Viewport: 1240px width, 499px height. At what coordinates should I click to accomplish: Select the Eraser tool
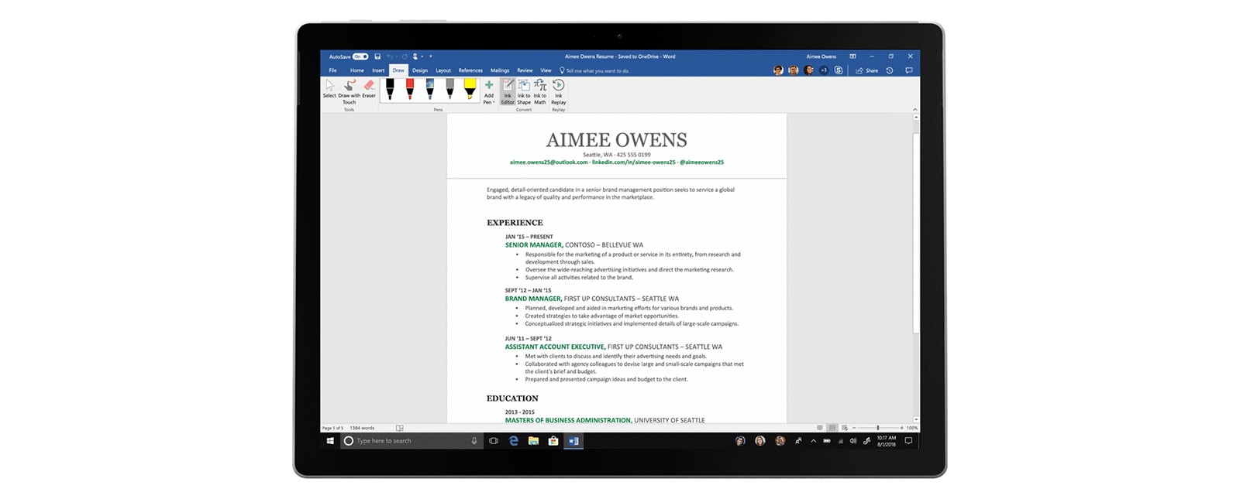tap(369, 88)
